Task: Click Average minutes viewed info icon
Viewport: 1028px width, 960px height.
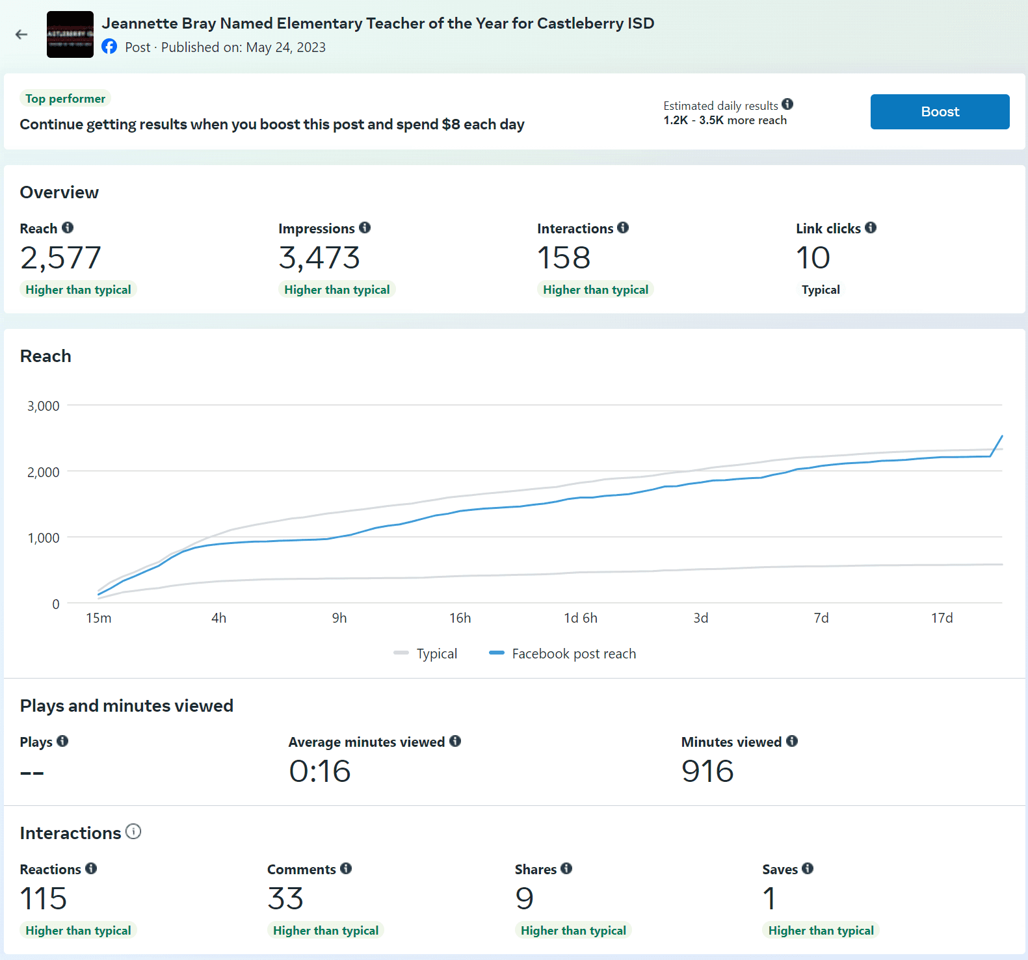Action: pos(455,741)
